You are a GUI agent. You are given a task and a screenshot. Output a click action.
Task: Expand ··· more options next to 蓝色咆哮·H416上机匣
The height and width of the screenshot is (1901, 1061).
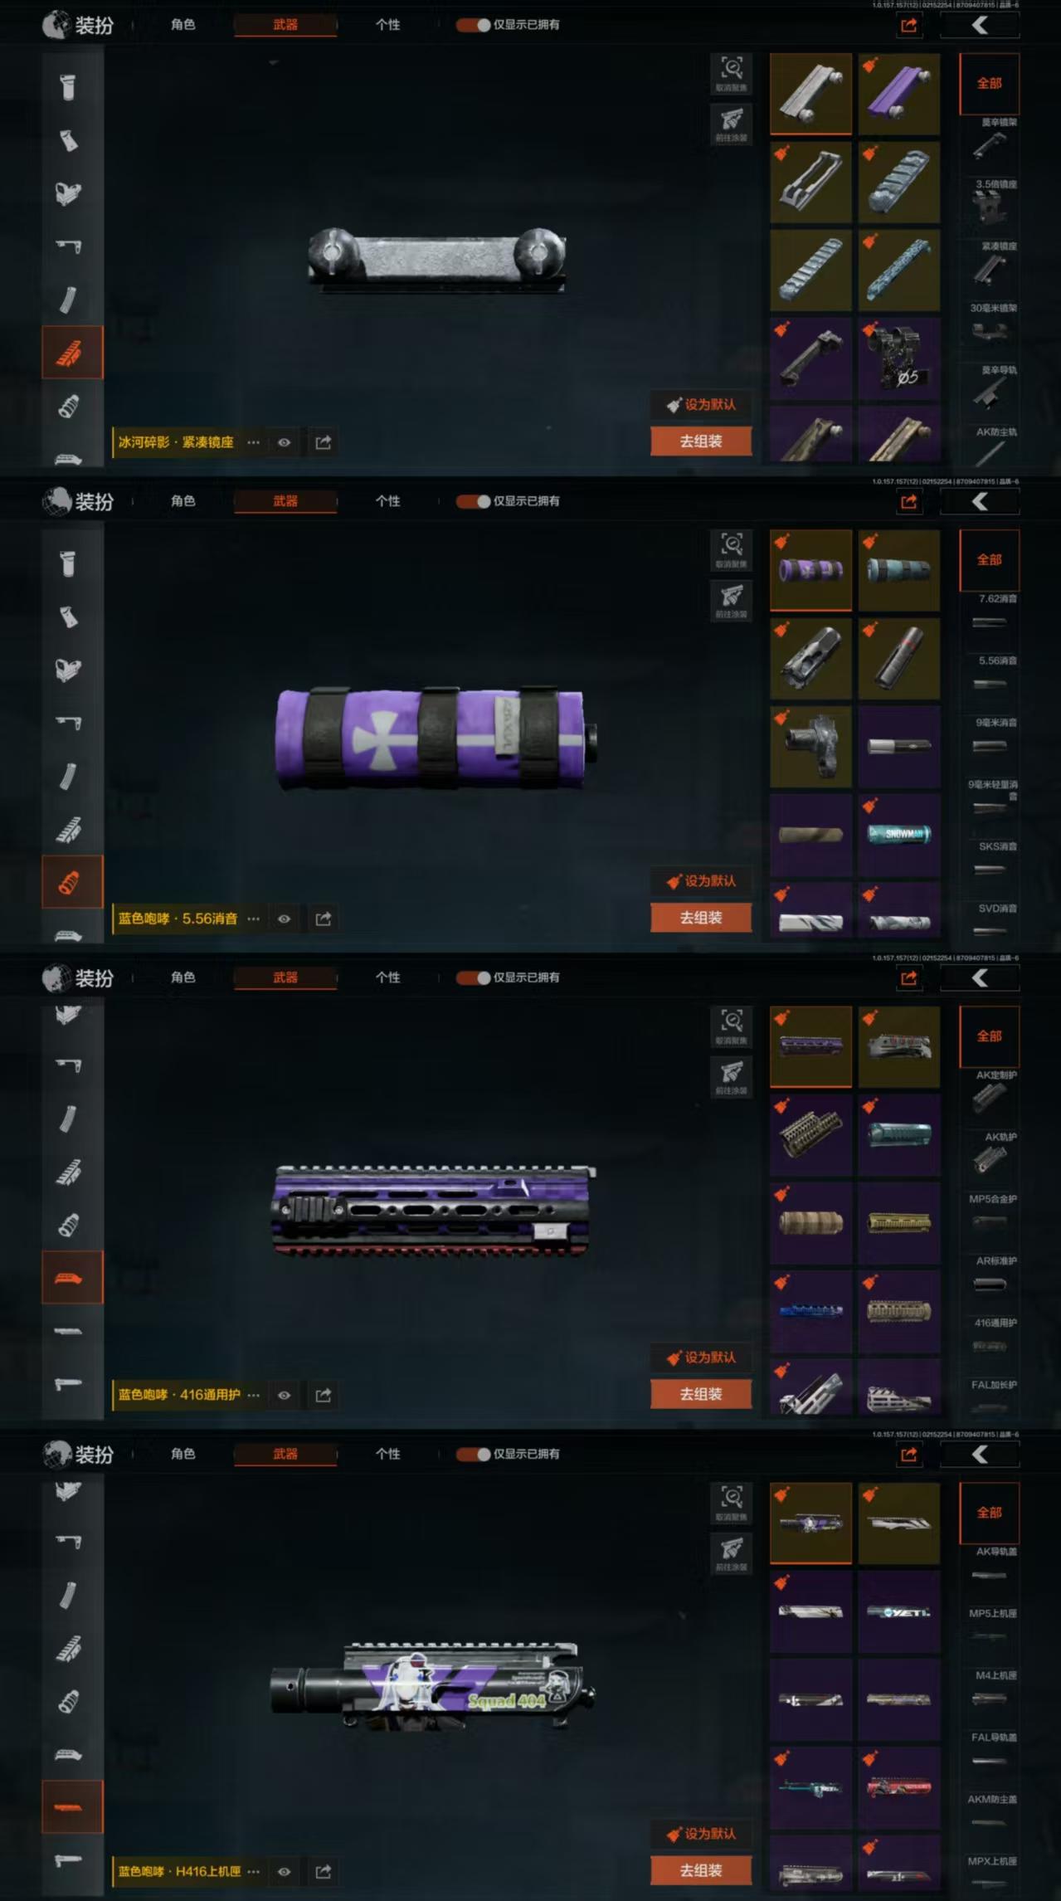tap(254, 1871)
